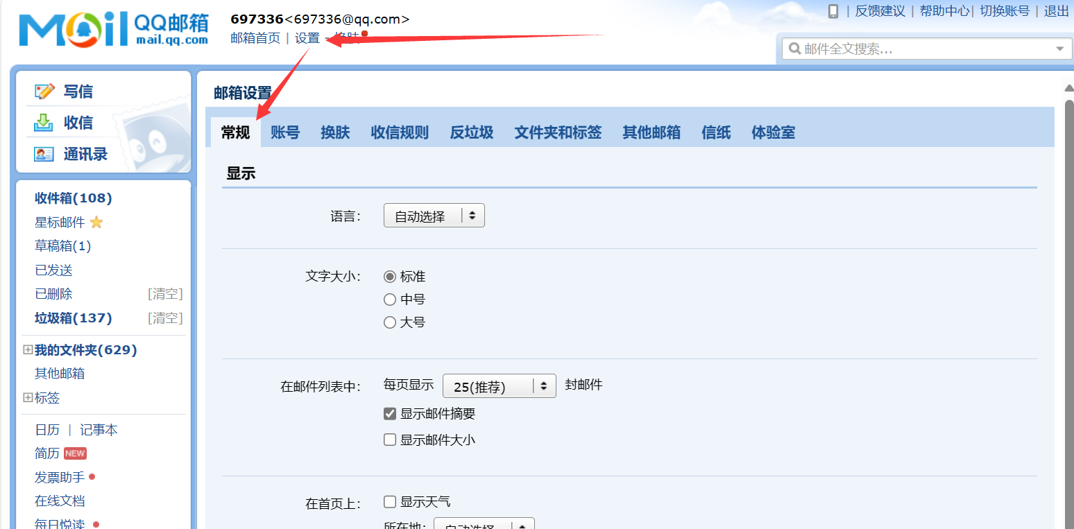Click the QQ Mail logo
The width and height of the screenshot is (1074, 529).
click(114, 29)
